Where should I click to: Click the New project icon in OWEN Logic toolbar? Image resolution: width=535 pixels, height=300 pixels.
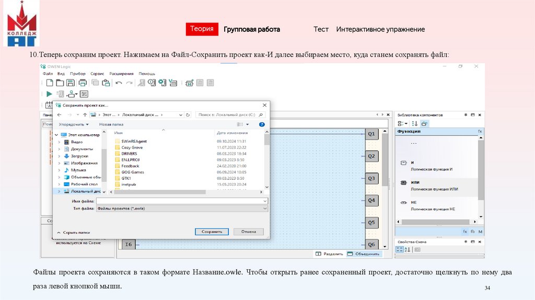pyautogui.click(x=50, y=83)
